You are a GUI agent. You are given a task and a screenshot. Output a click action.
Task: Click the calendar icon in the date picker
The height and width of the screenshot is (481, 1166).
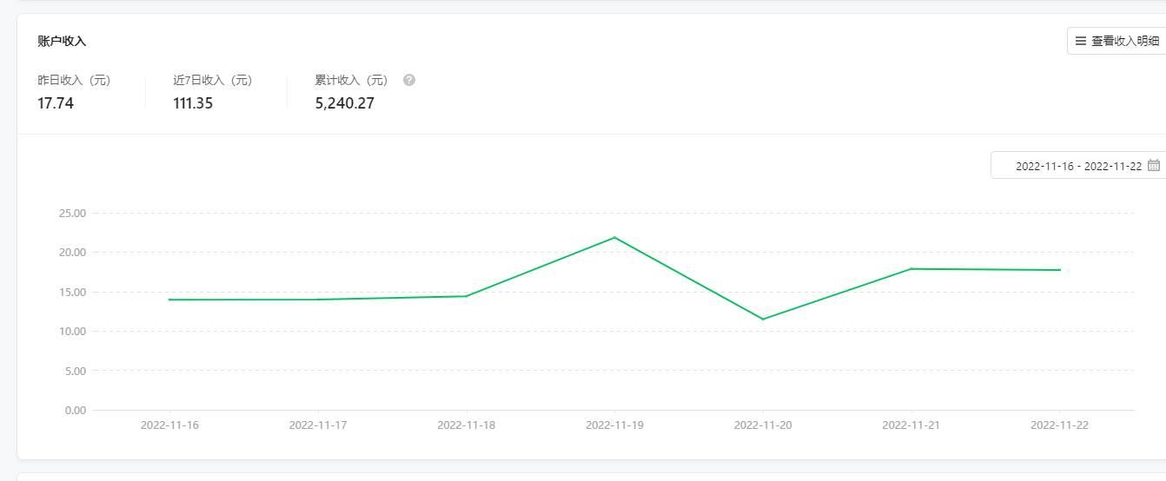pos(1154,165)
